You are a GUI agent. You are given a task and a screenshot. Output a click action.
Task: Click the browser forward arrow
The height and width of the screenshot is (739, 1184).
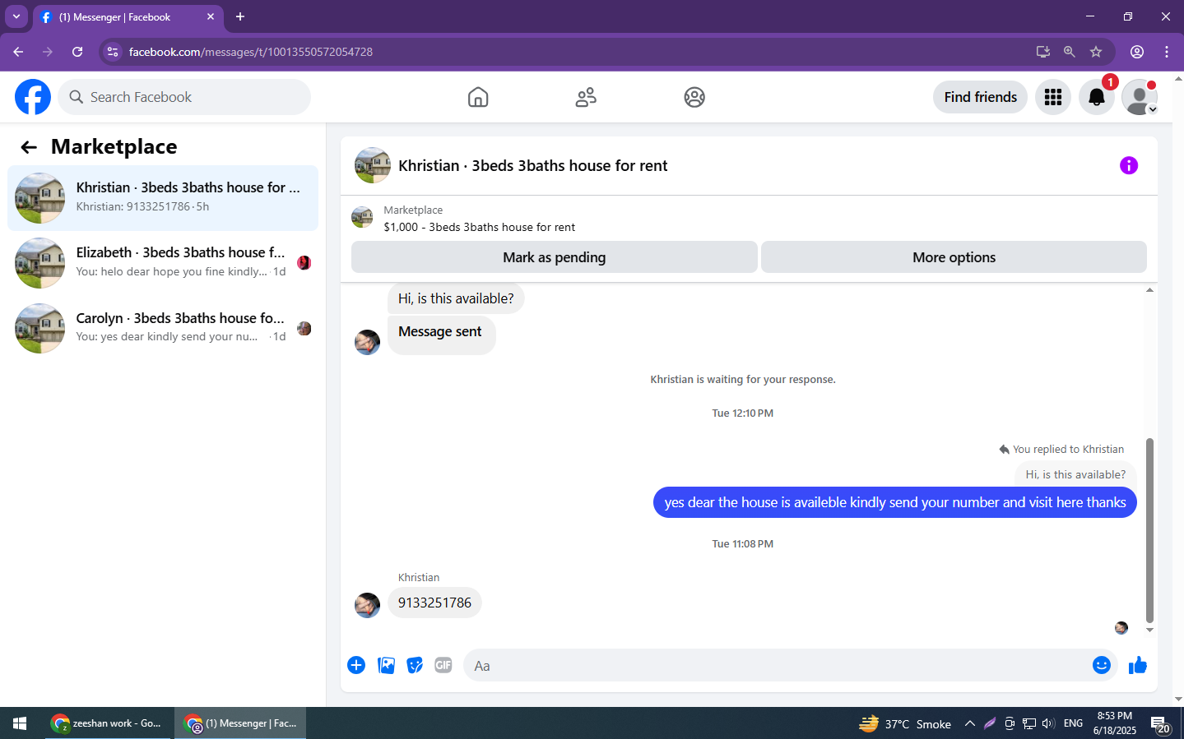coord(48,52)
